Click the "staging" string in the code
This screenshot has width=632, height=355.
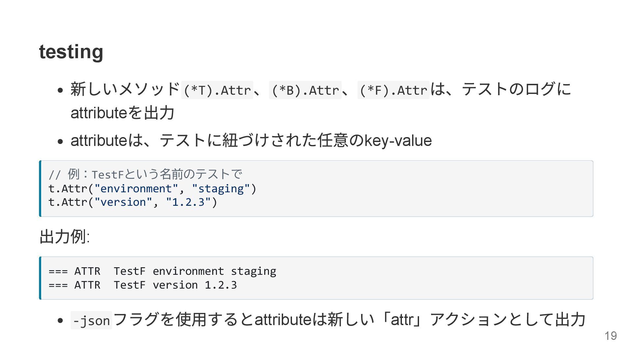click(x=221, y=189)
